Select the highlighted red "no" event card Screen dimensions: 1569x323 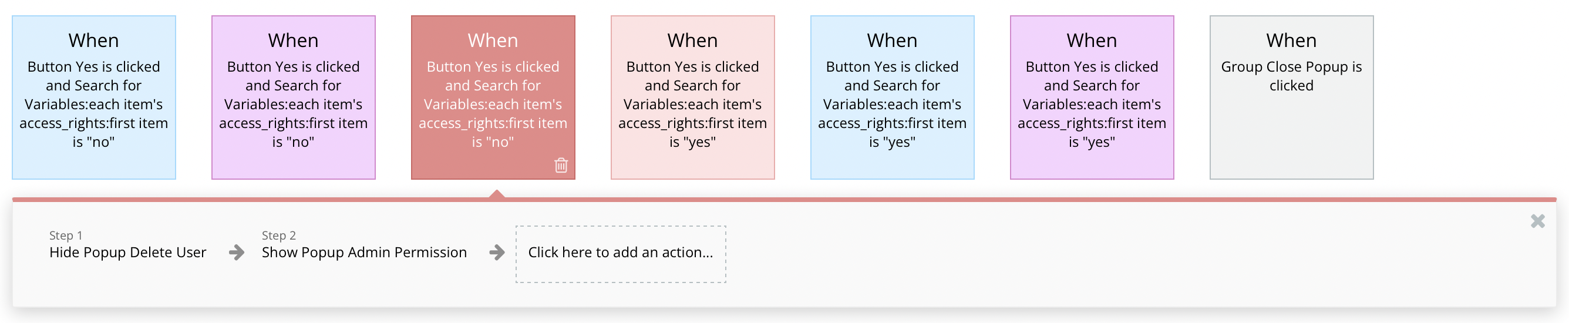coord(493,97)
